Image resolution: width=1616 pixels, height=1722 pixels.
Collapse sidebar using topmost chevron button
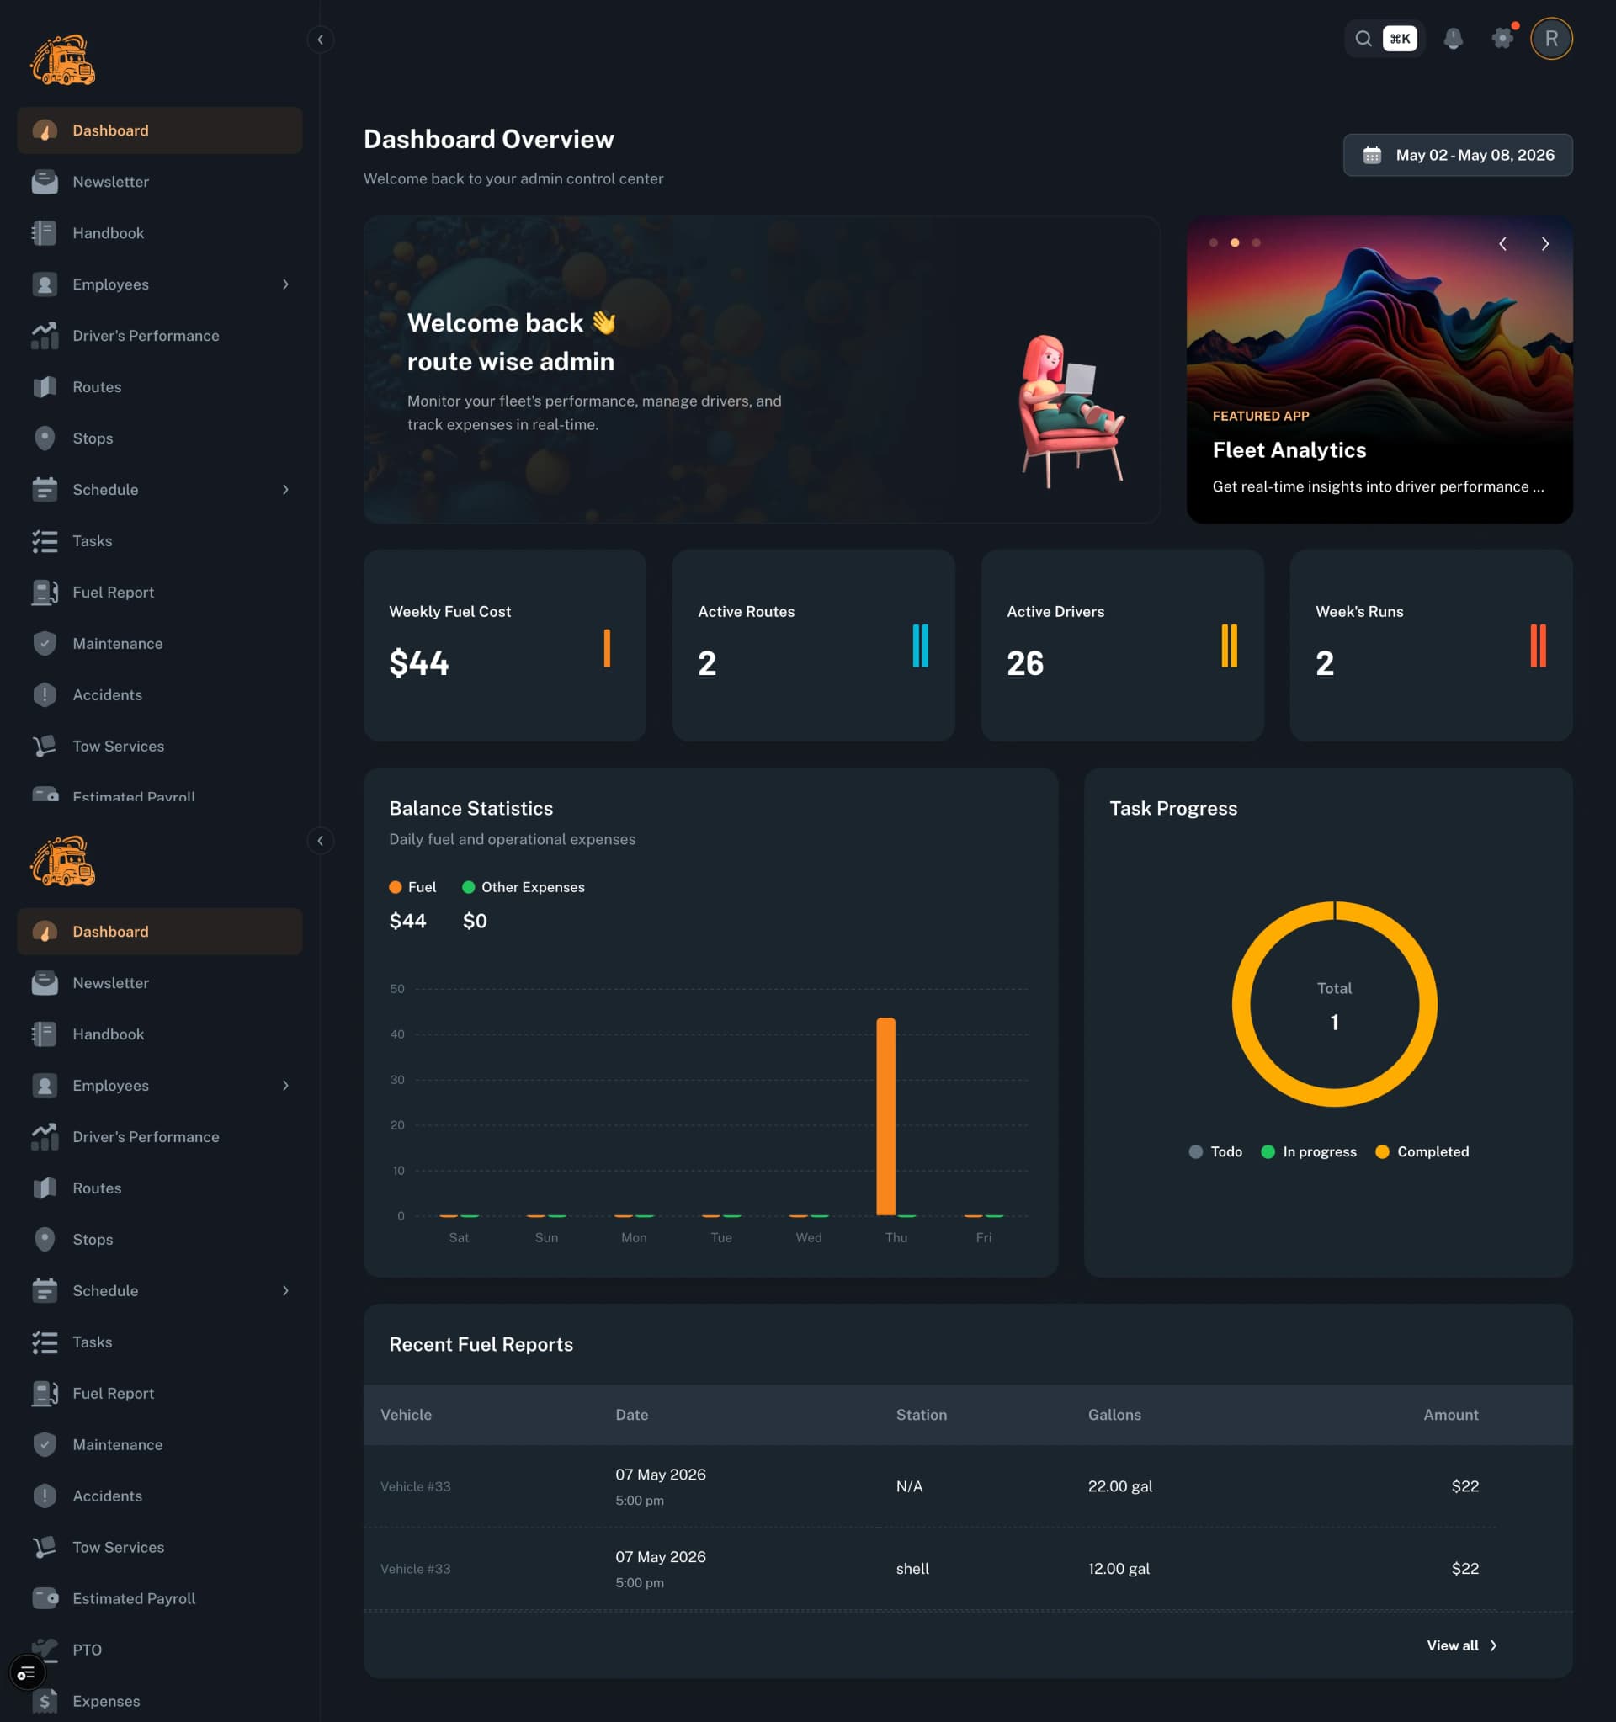click(321, 40)
